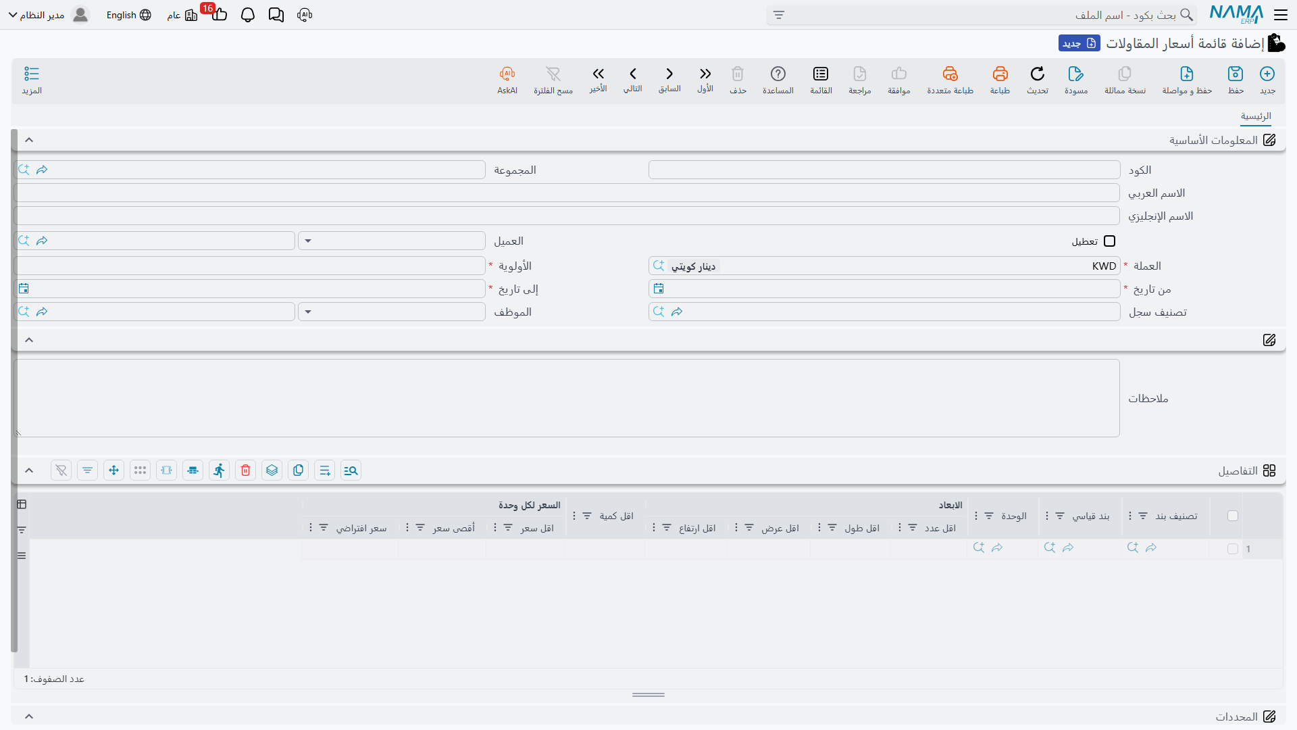Go to Previous record (السابق)
This screenshot has height=730, width=1297.
[x=669, y=74]
